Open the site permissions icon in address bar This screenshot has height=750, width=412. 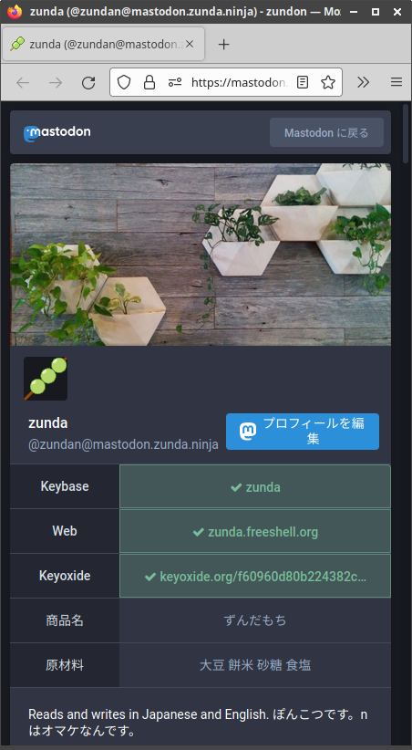(x=175, y=82)
